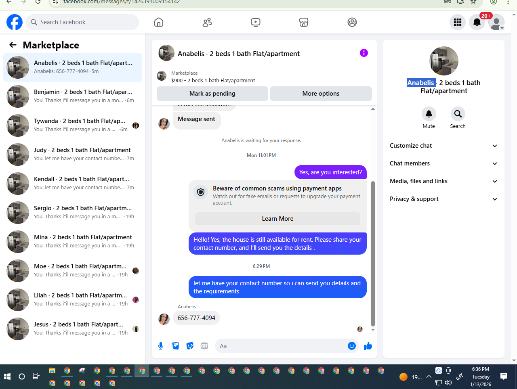Open the volume icon in system tray
The width and height of the screenshot is (517, 389).
point(448,383)
